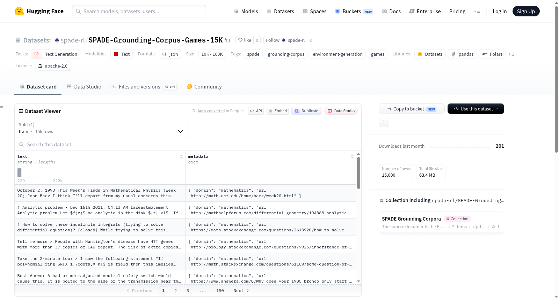
Task: Go to Spaces
Action: point(315,11)
